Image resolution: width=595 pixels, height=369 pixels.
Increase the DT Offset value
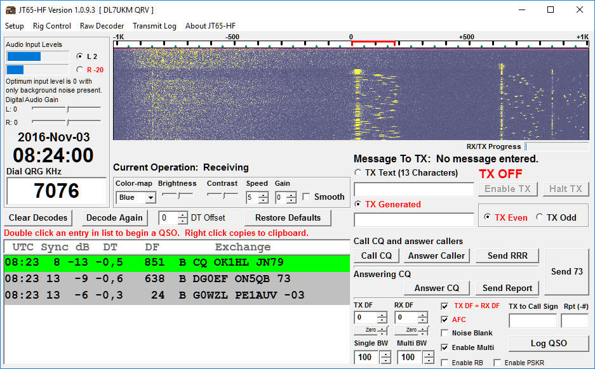coord(182,215)
